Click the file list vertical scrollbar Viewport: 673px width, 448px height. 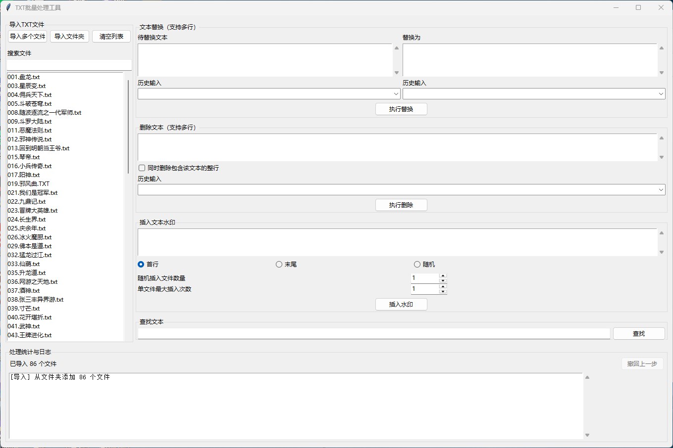pyautogui.click(x=128, y=127)
